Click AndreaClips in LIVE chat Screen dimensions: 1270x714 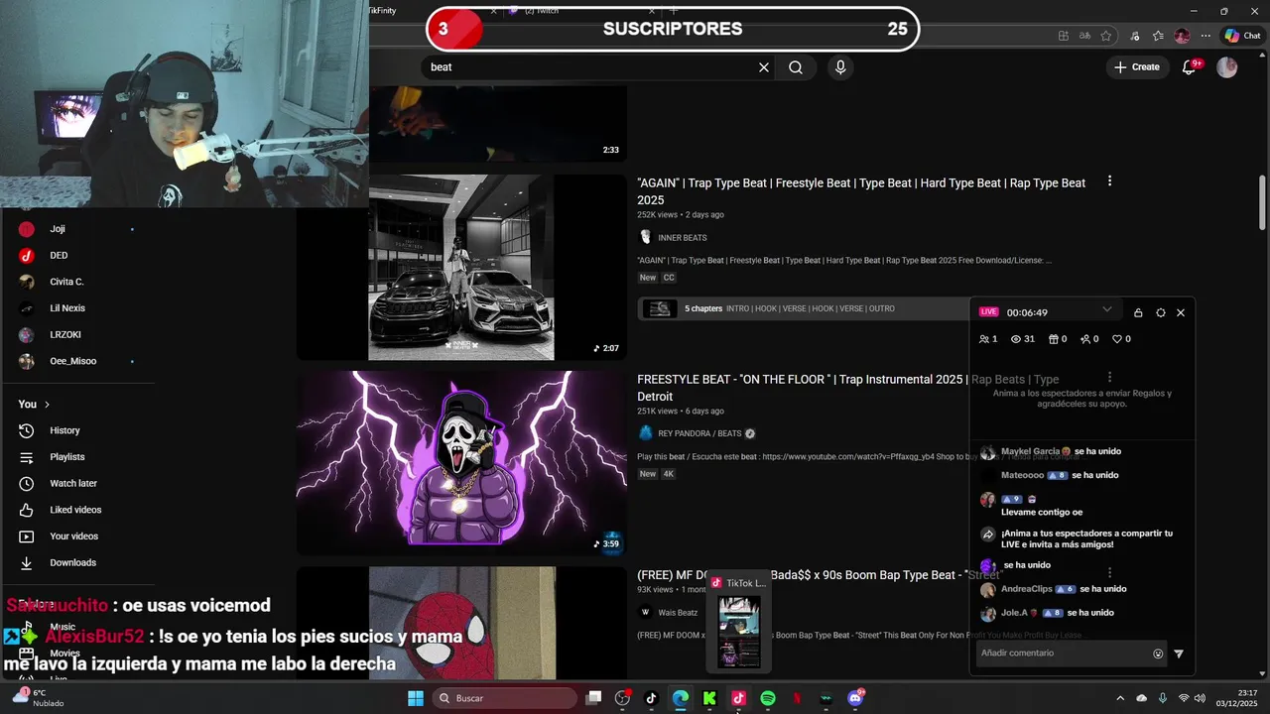1027,589
